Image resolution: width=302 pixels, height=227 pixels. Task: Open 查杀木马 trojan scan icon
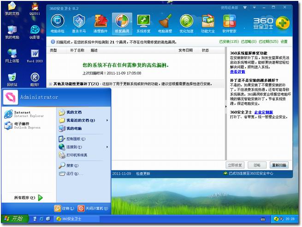[x=79, y=23]
